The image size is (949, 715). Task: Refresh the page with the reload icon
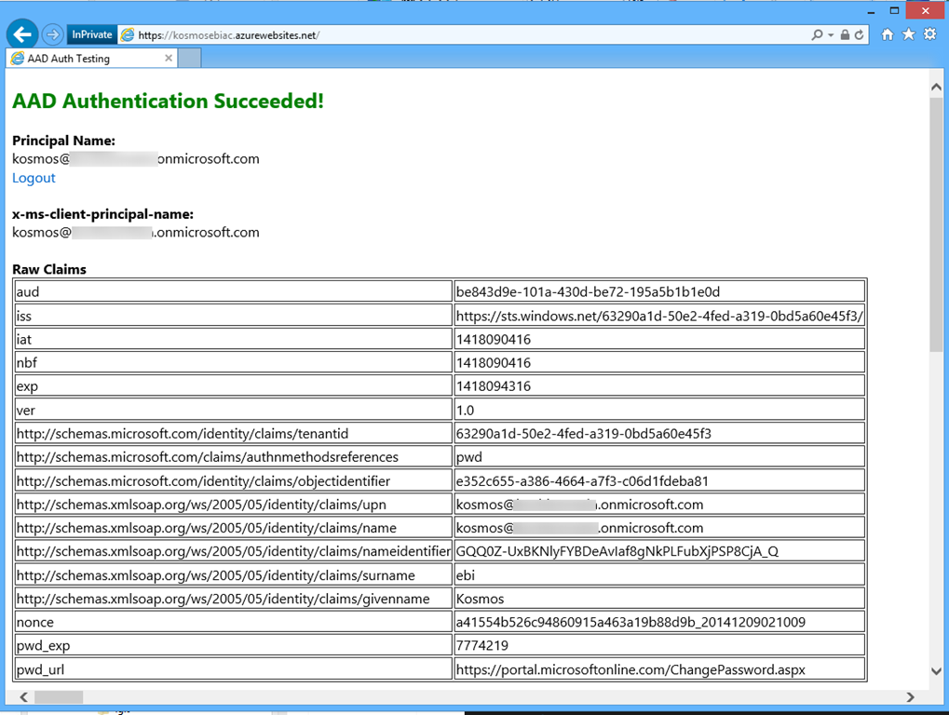860,34
